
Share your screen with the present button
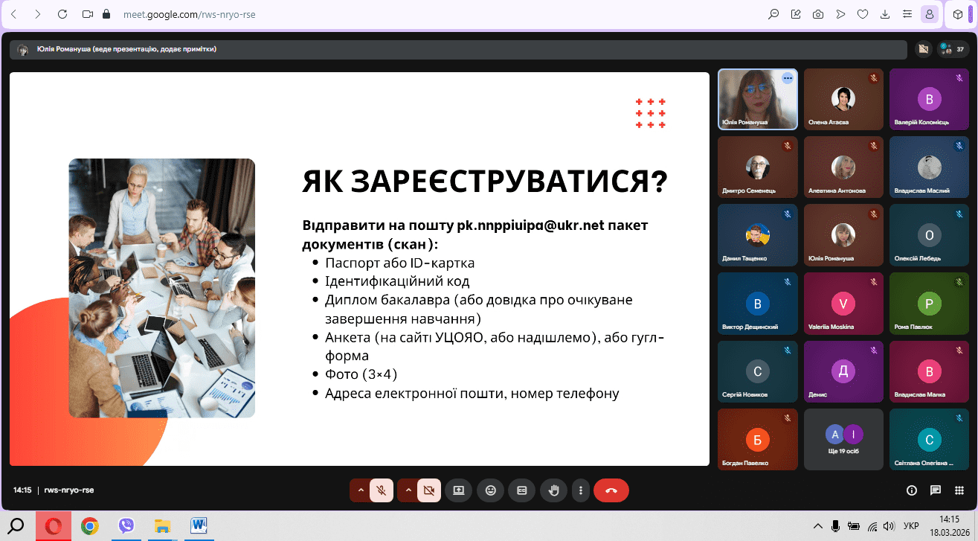coord(459,490)
